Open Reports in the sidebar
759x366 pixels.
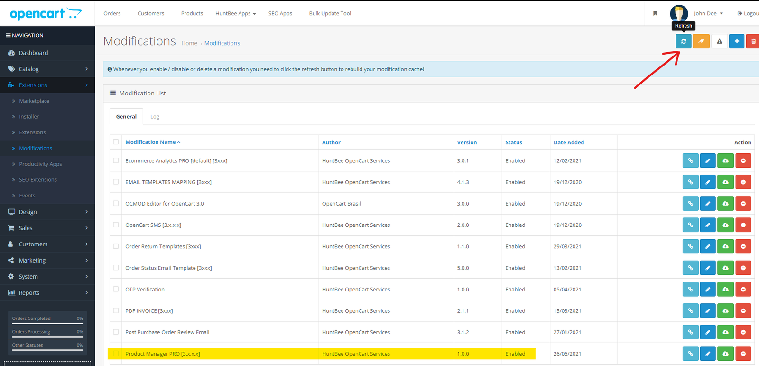[47, 293]
